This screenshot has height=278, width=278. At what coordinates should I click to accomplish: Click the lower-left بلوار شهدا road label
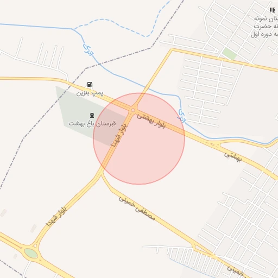point(56,217)
